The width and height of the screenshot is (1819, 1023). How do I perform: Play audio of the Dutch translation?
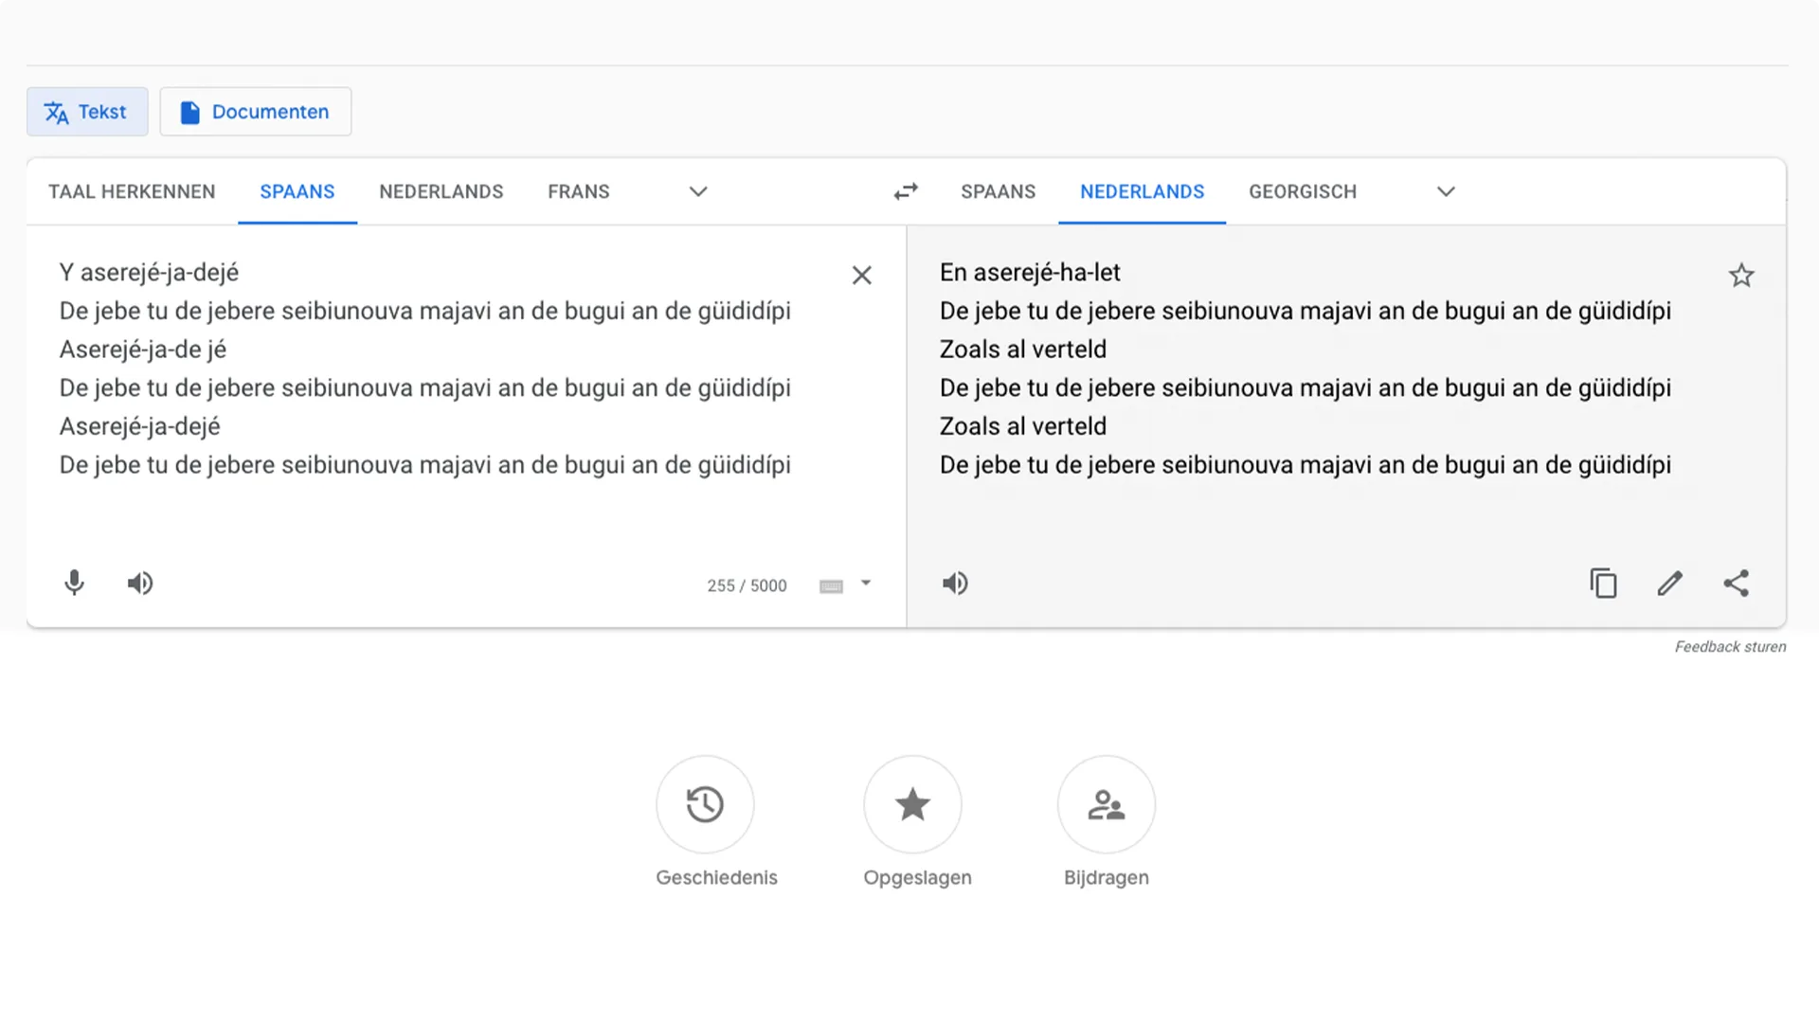tap(955, 583)
